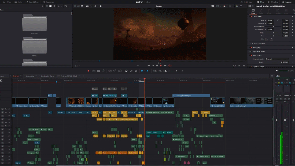Select the arrow Selection Mode tool
Viewport: 295px width, 166px height.
coord(88,71)
